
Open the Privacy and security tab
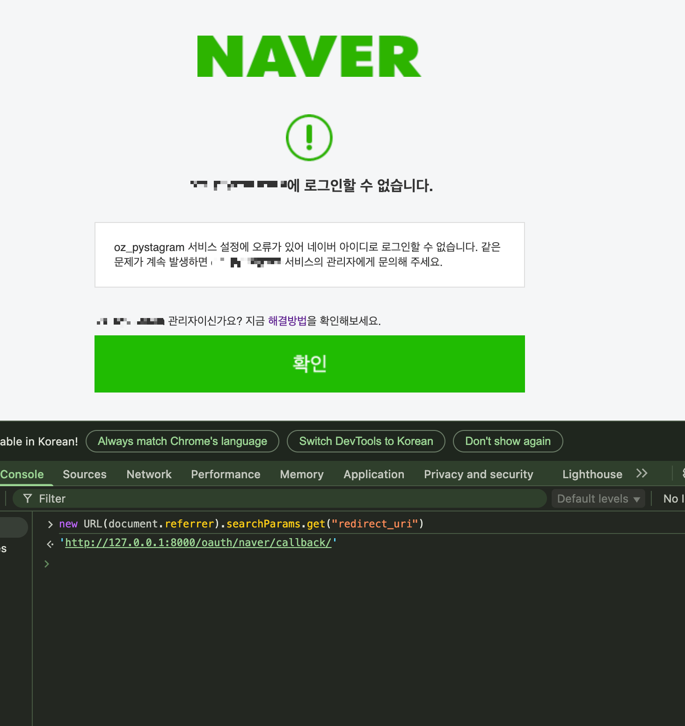click(479, 474)
